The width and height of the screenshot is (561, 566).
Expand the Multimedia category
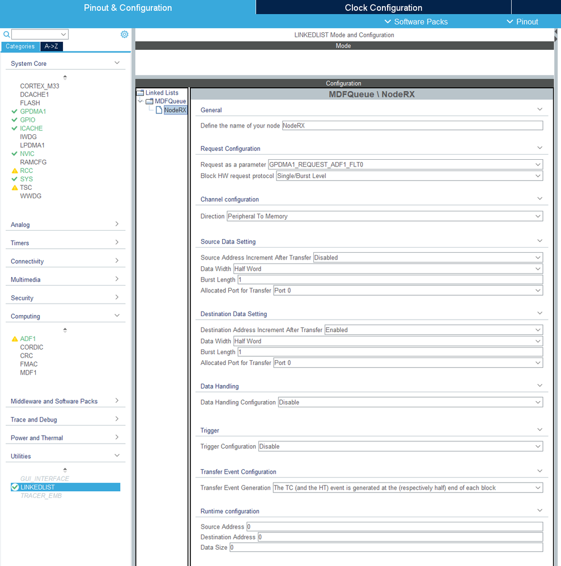tap(117, 279)
